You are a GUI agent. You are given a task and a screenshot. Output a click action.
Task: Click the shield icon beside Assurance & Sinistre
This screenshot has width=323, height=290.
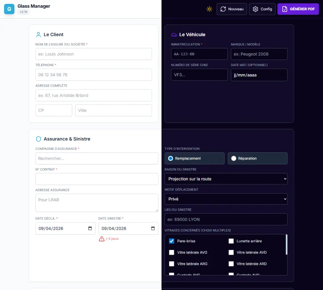38,139
